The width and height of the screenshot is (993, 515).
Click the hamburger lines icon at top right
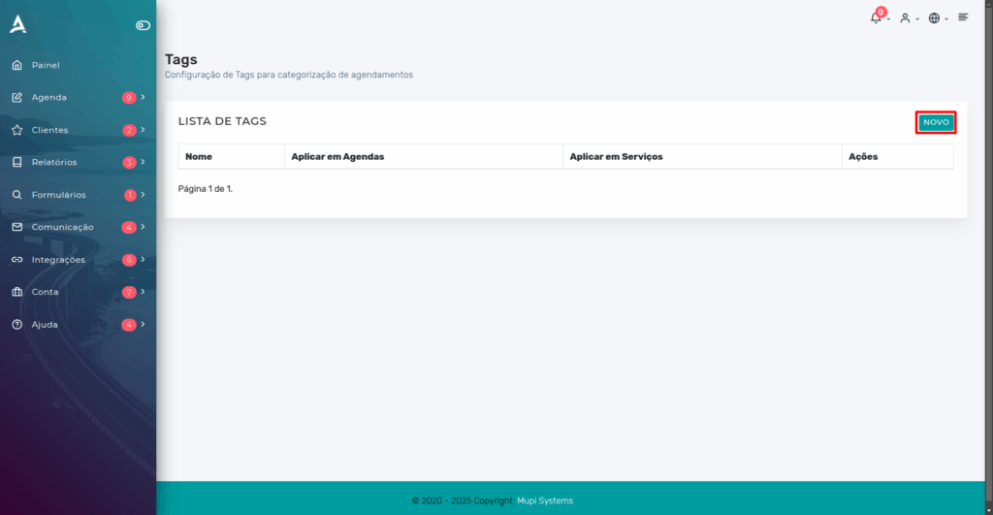click(963, 17)
